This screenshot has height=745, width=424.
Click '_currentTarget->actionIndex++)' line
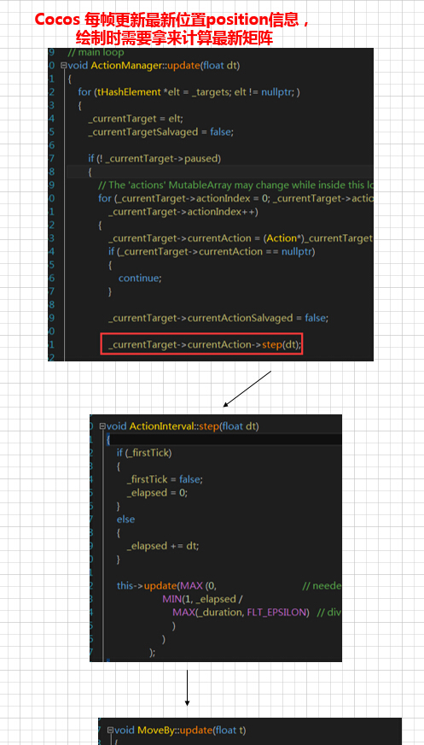click(x=183, y=211)
